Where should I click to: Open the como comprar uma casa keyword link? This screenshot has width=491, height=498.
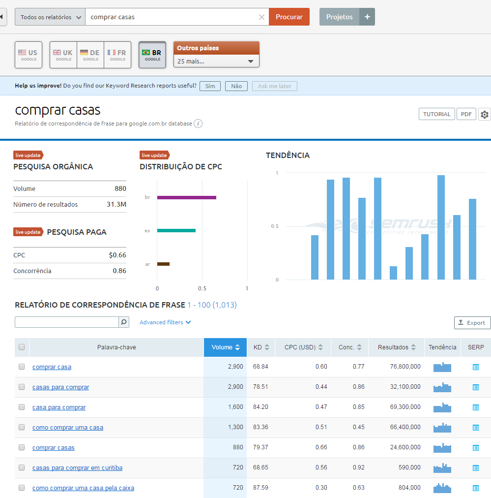tap(68, 428)
